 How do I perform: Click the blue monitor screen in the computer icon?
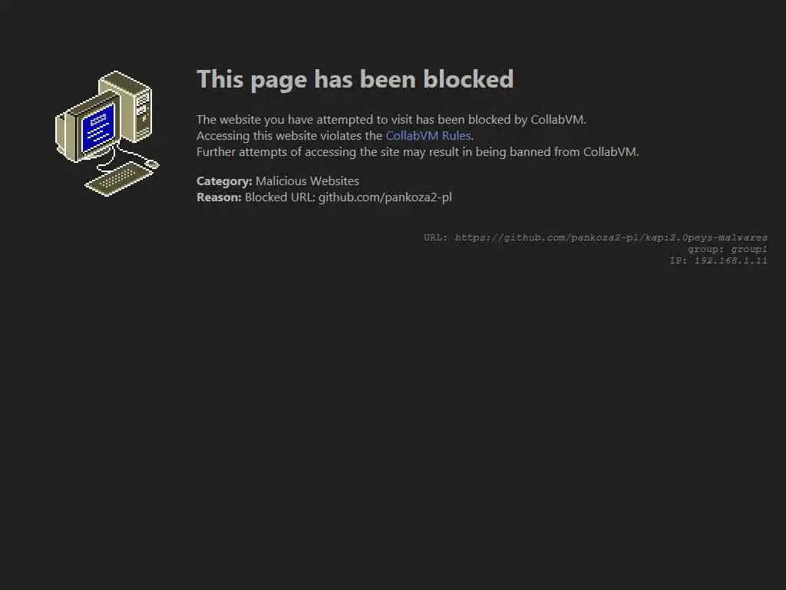pyautogui.click(x=97, y=128)
